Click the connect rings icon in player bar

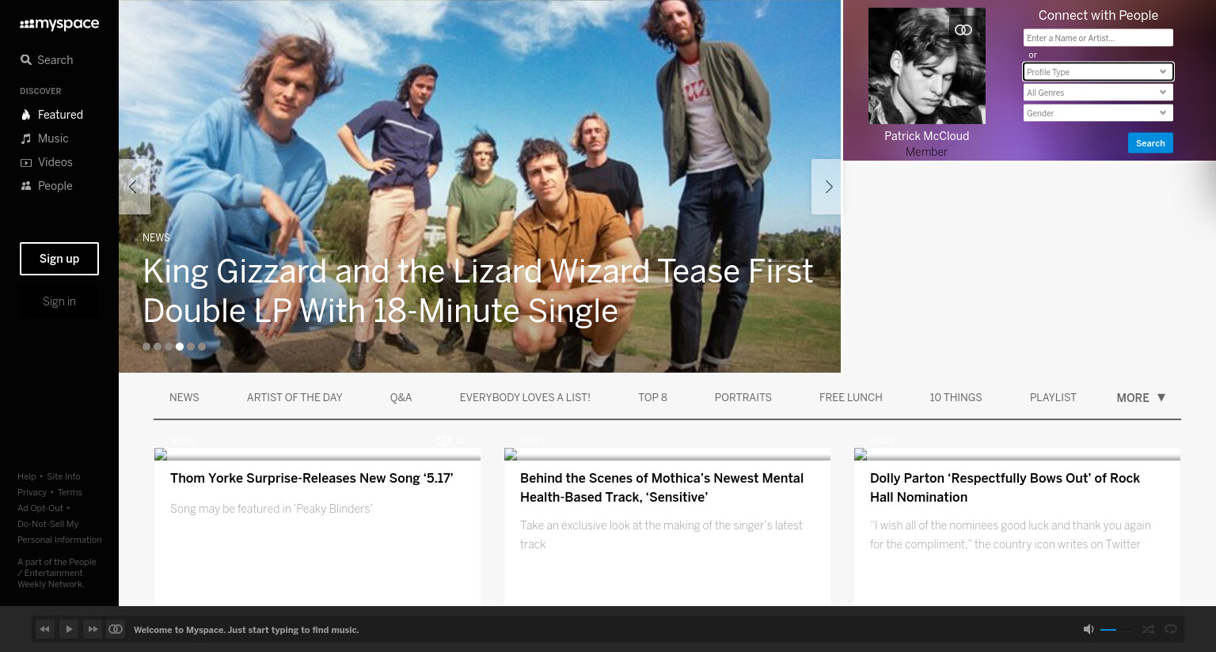[116, 629]
